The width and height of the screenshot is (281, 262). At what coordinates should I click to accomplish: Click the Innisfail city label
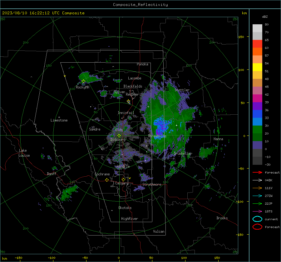tap(126, 113)
